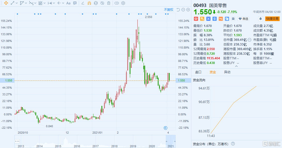Activate the text annotation Aa tool

68,3
